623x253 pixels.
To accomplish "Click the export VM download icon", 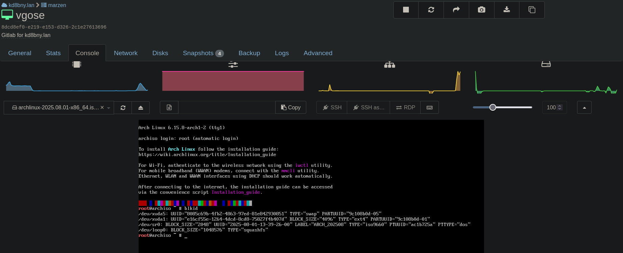I will pos(507,10).
